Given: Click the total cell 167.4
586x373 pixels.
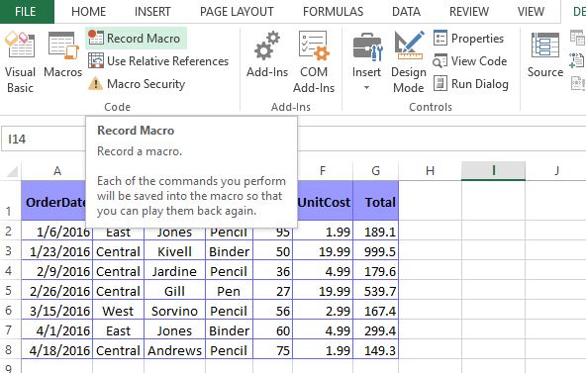Looking at the screenshot, I should pyautogui.click(x=375, y=311).
